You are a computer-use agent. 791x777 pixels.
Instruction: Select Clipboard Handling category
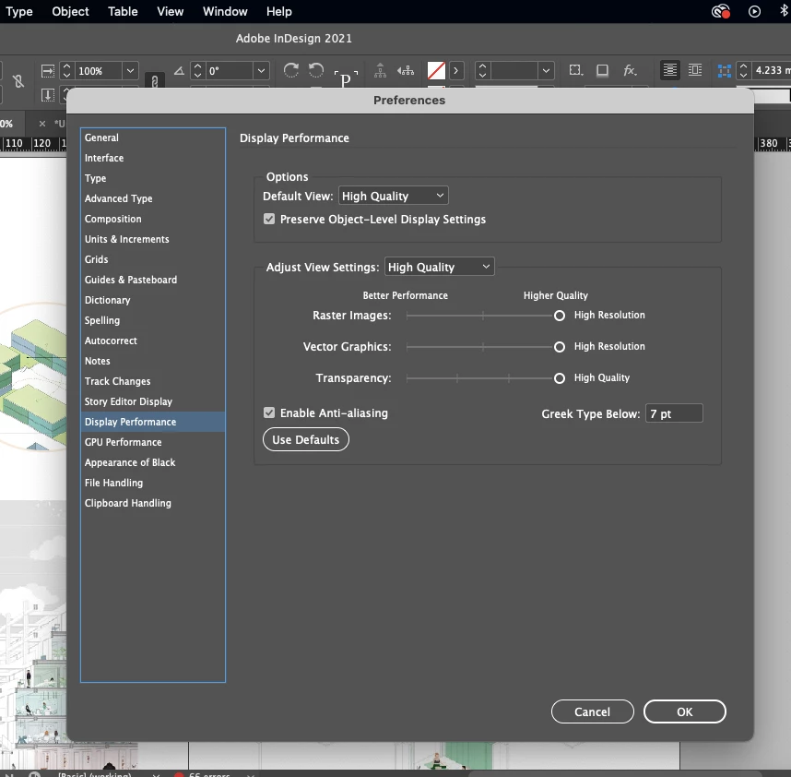click(x=153, y=503)
